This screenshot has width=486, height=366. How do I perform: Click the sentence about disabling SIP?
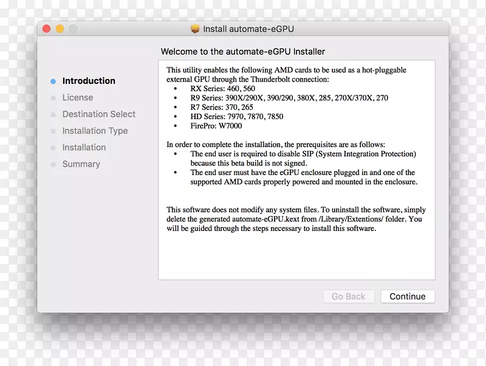tap(303, 159)
